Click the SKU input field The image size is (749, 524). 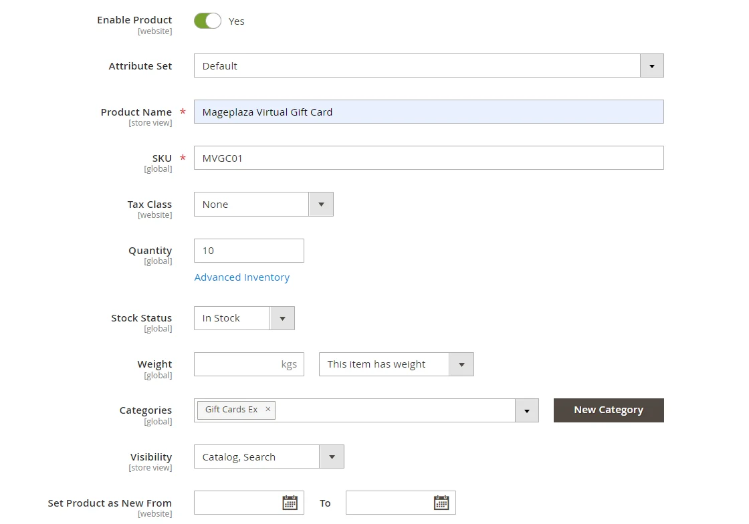click(x=429, y=158)
